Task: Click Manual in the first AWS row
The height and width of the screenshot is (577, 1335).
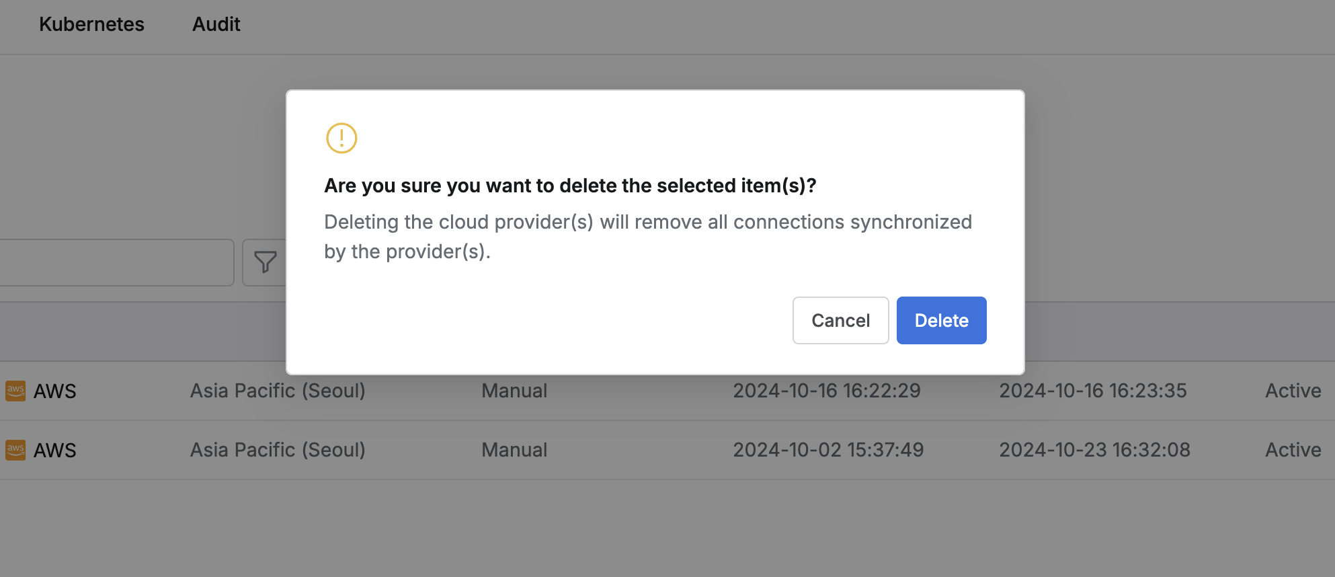Action: (514, 391)
